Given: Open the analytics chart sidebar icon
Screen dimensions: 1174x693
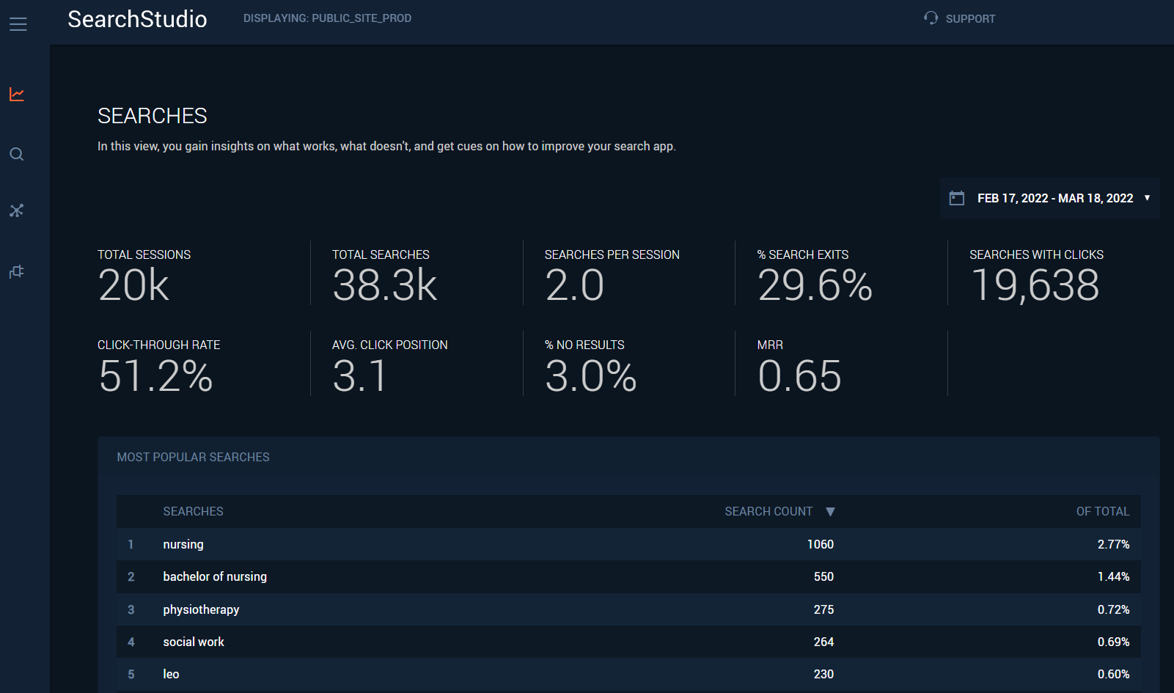Looking at the screenshot, I should pos(17,95).
